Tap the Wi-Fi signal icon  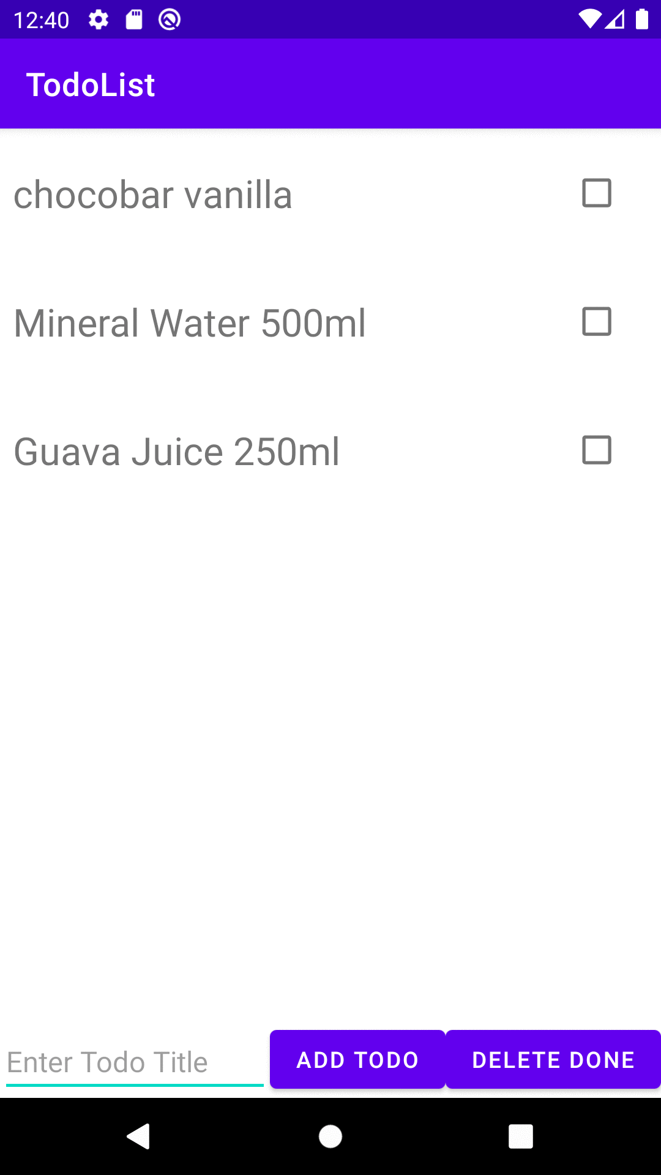point(590,20)
